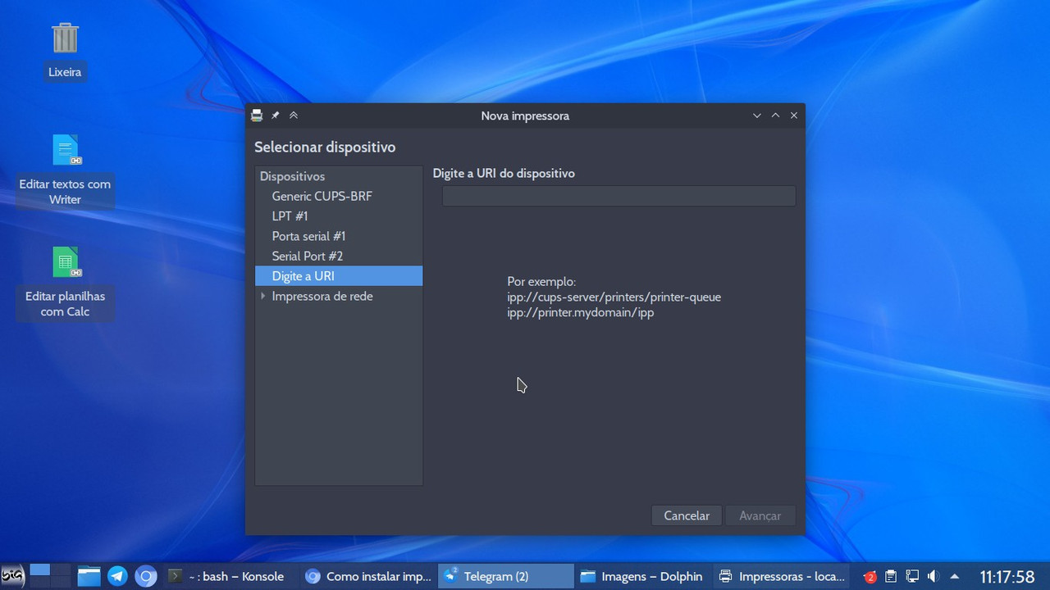1050x590 pixels.
Task: Open the clipboard tray icon
Action: (891, 577)
